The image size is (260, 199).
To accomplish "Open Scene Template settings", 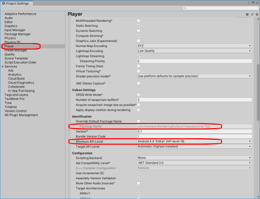I will [x=16, y=58].
